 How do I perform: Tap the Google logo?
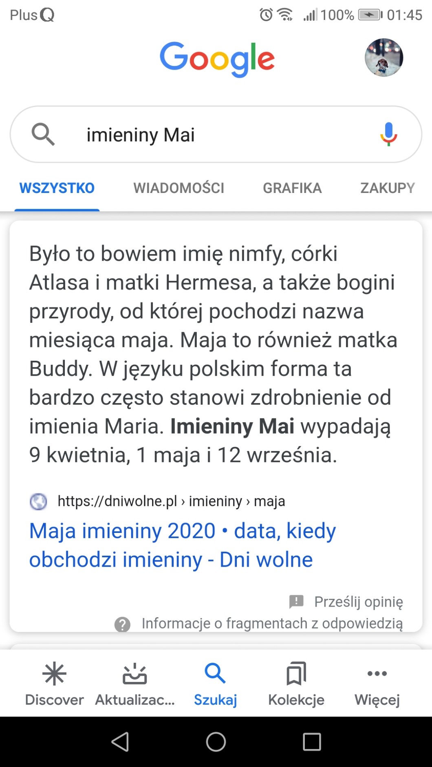coord(217,59)
